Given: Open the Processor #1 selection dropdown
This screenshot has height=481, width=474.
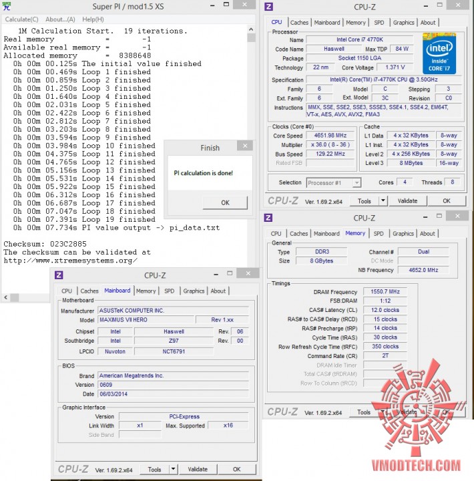Looking at the screenshot, I should point(333,183).
